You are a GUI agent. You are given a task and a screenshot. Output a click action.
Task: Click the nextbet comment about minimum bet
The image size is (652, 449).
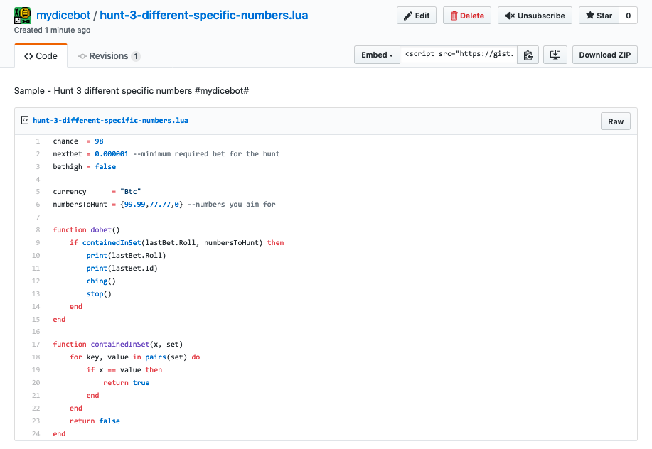[206, 154]
